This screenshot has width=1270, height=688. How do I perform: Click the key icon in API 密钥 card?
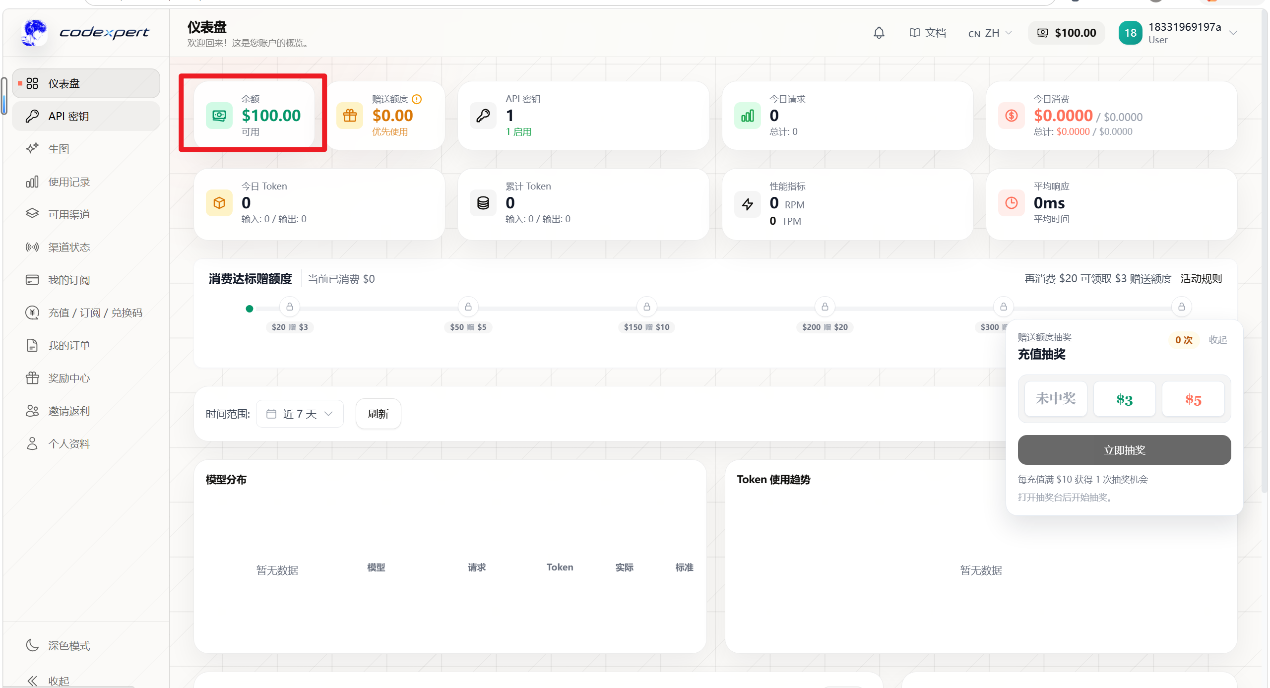(483, 116)
